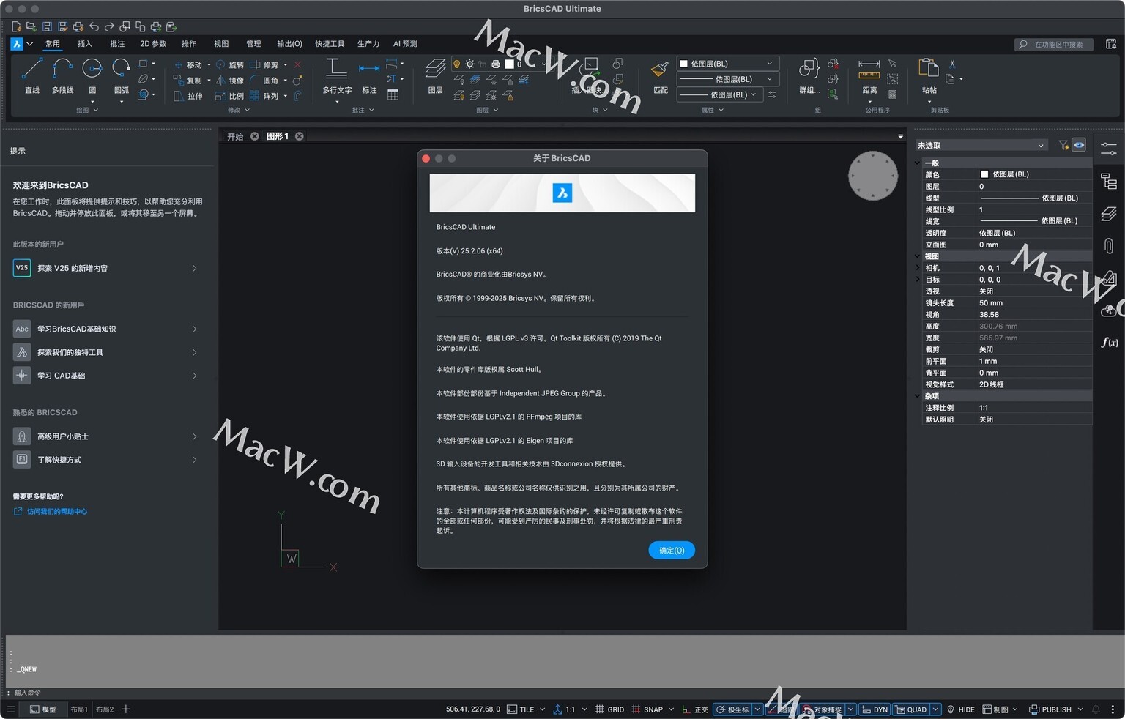Click the Scale (比例) tool
Viewport: 1125px width, 719px height.
point(230,96)
